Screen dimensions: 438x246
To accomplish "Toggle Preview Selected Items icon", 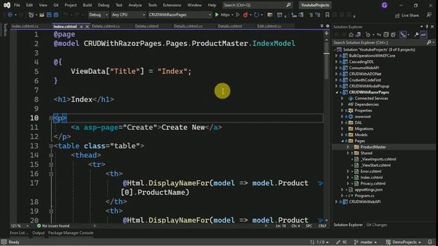I will pyautogui.click(x=424, y=35).
